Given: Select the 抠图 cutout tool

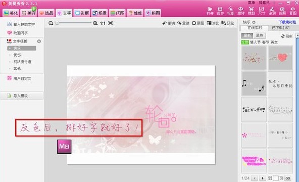Looking at the screenshot, I should point(230,11).
